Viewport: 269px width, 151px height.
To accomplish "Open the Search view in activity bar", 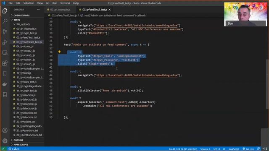I will [x=5, y=21].
